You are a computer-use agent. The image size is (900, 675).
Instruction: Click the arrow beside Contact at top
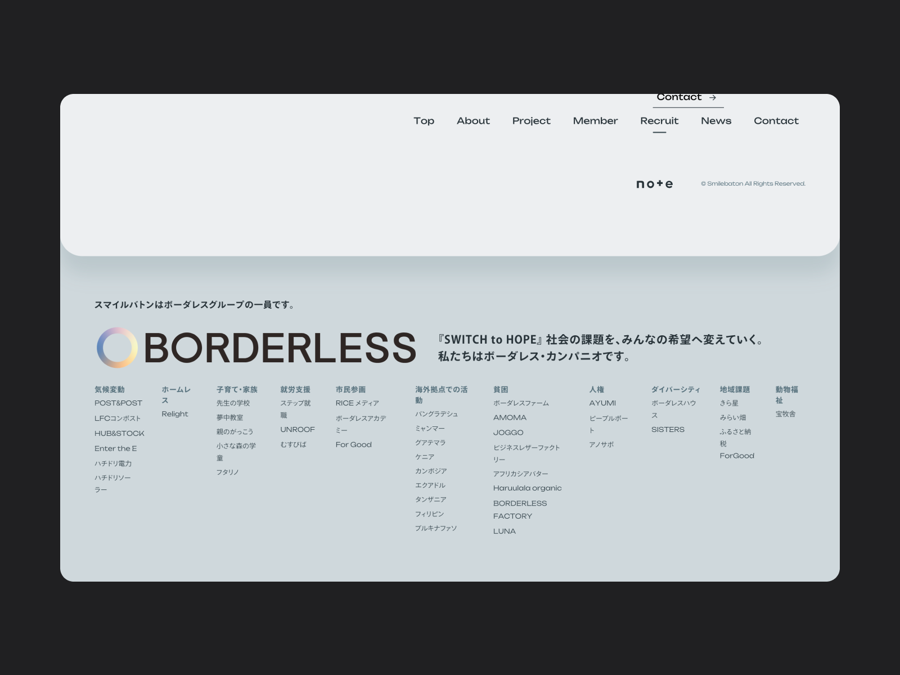(x=713, y=98)
